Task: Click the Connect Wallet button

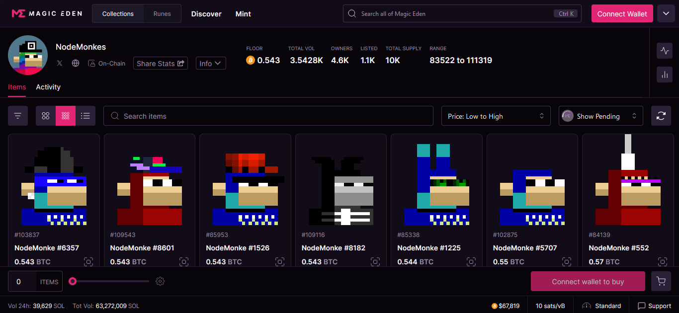Action: 622,13
